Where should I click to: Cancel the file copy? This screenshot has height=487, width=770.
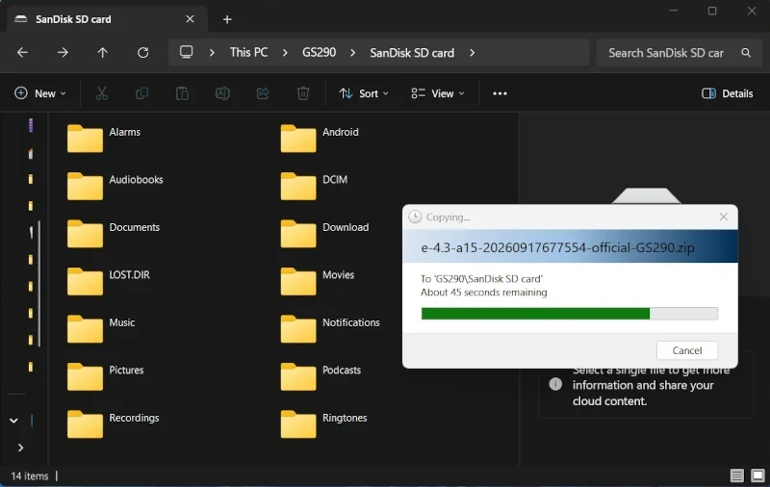[x=687, y=350]
